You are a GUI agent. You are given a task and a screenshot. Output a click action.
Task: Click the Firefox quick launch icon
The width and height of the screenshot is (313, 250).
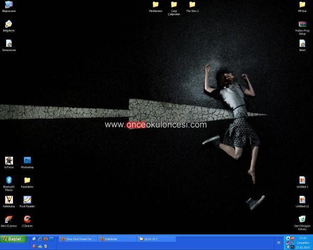pyautogui.click(x=45, y=239)
